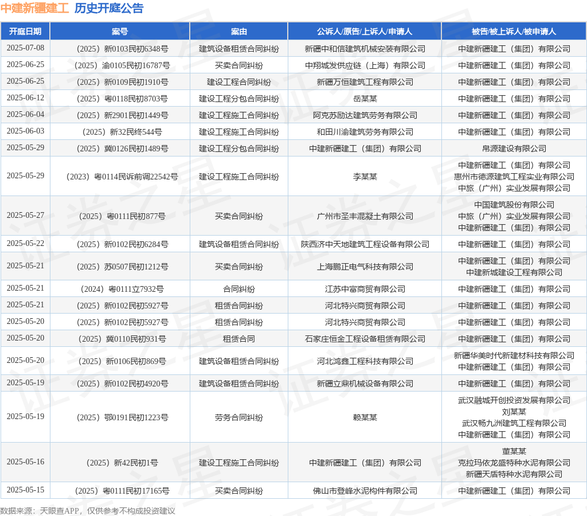The image size is (587, 516).
Task: Click the heading "历史开庭公告"
Action: pyautogui.click(x=109, y=8)
